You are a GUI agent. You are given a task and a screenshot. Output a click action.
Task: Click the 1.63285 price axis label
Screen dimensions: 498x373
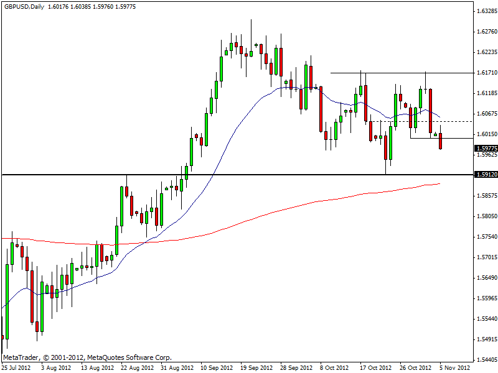coord(486,11)
